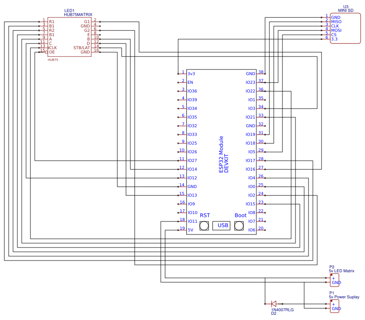Select the MINI SD symbol U3
Screen dimensions: 365x320
click(345, 28)
